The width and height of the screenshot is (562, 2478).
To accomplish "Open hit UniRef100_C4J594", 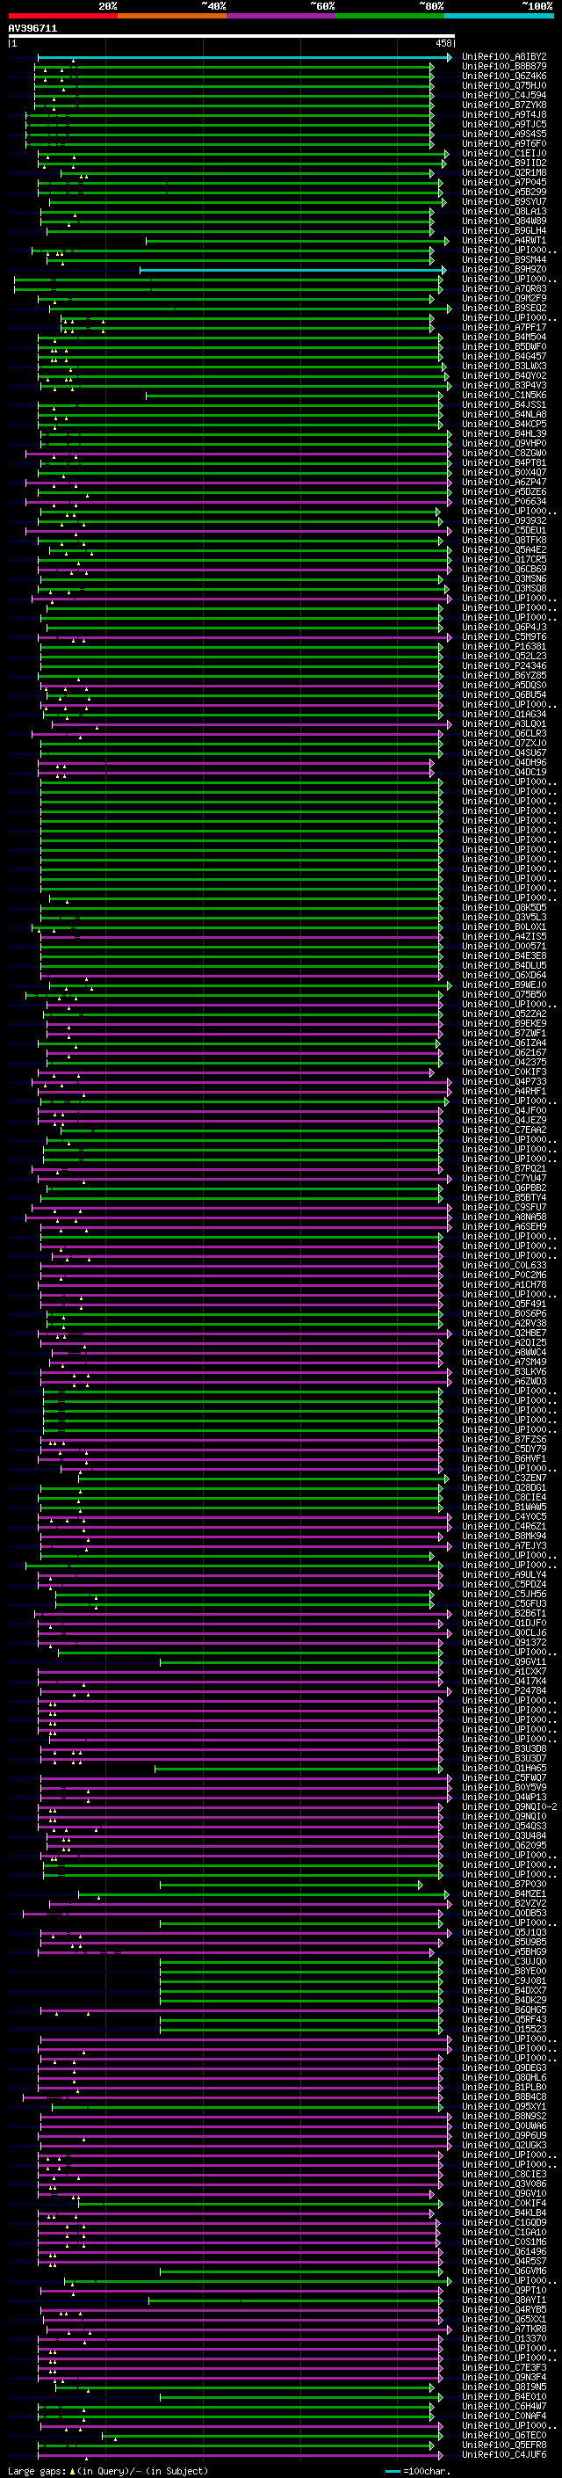I will [x=504, y=96].
